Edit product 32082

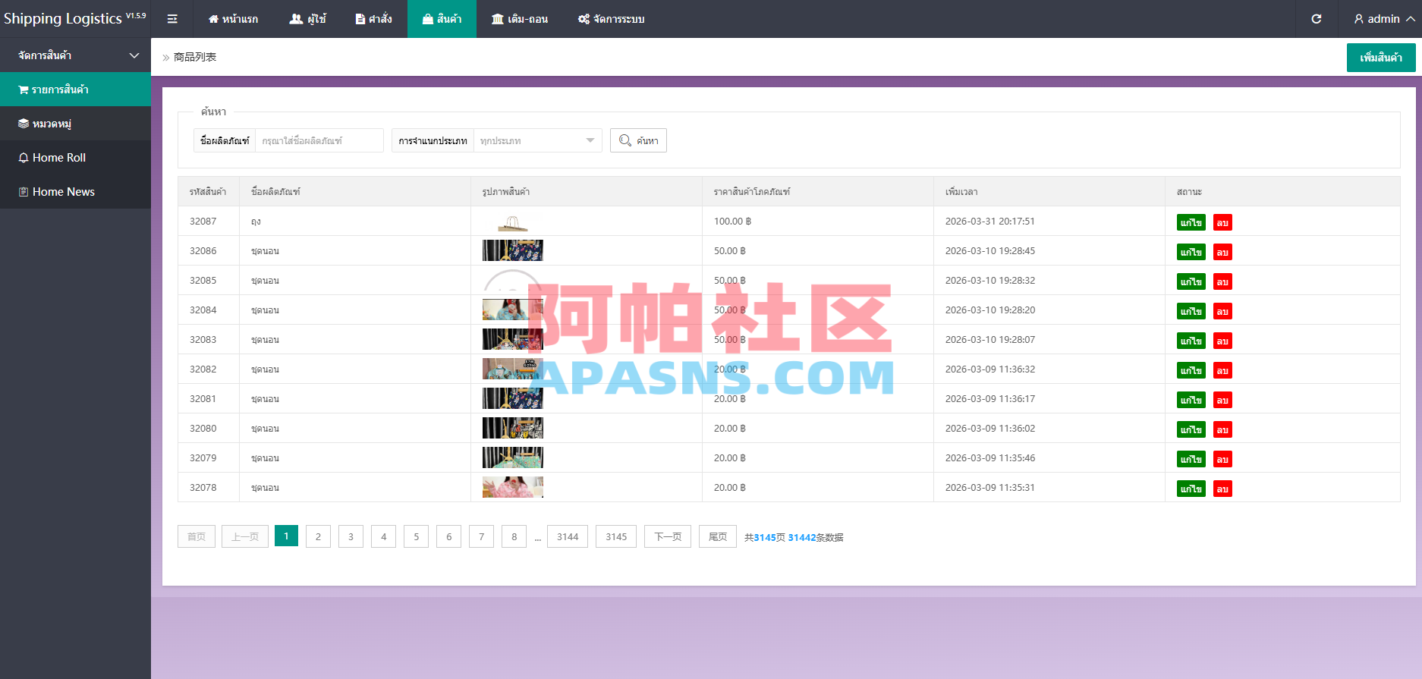(x=1191, y=370)
